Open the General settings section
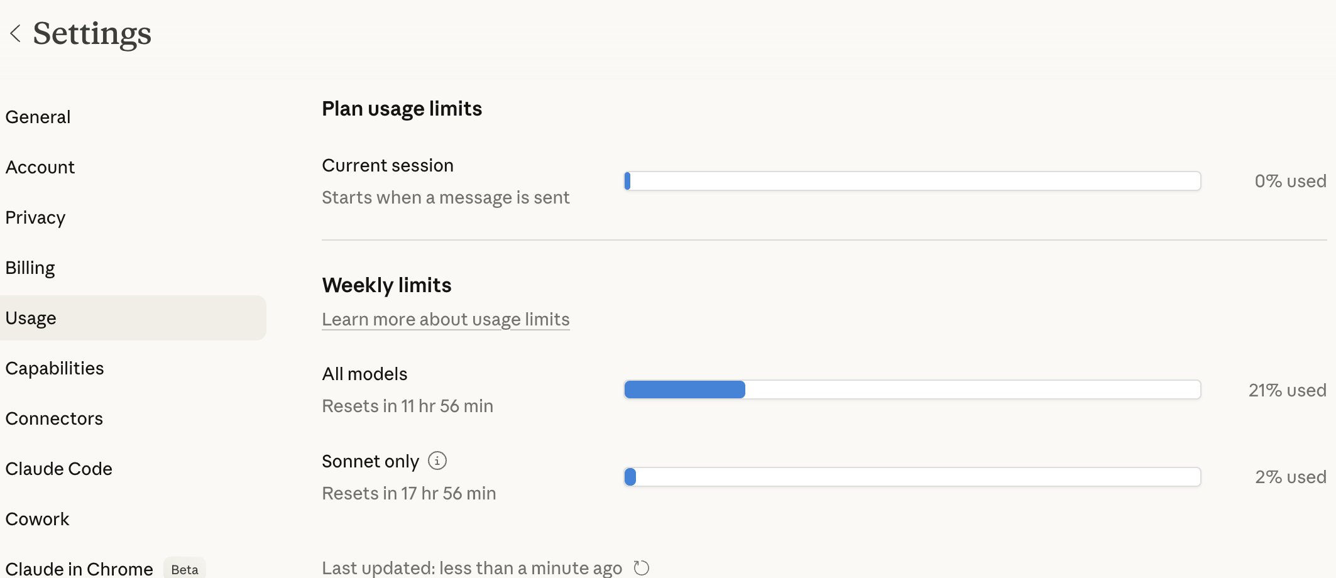Viewport: 1336px width, 578px height. 38,117
